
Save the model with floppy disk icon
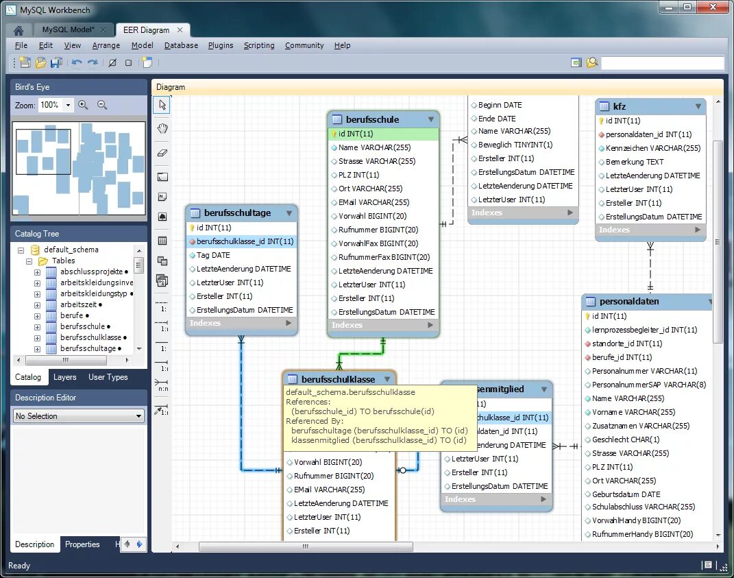coord(56,62)
